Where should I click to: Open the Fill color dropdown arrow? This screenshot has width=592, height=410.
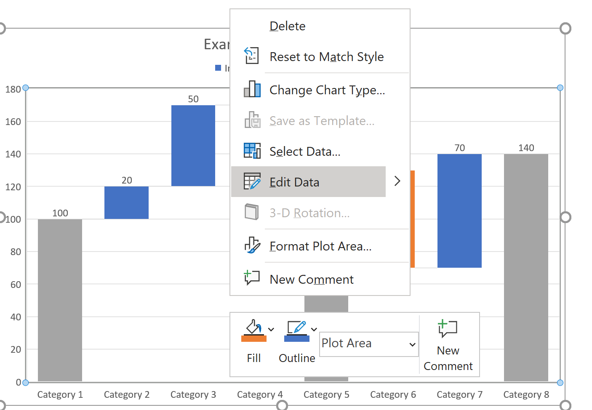(271, 329)
